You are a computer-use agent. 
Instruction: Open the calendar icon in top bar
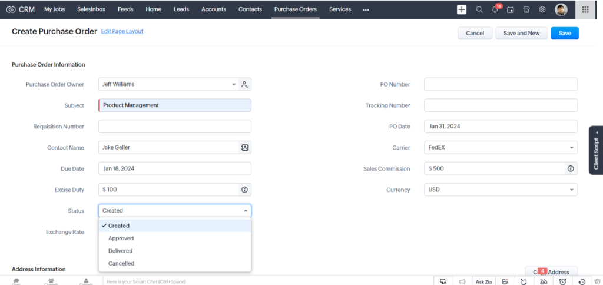click(511, 10)
